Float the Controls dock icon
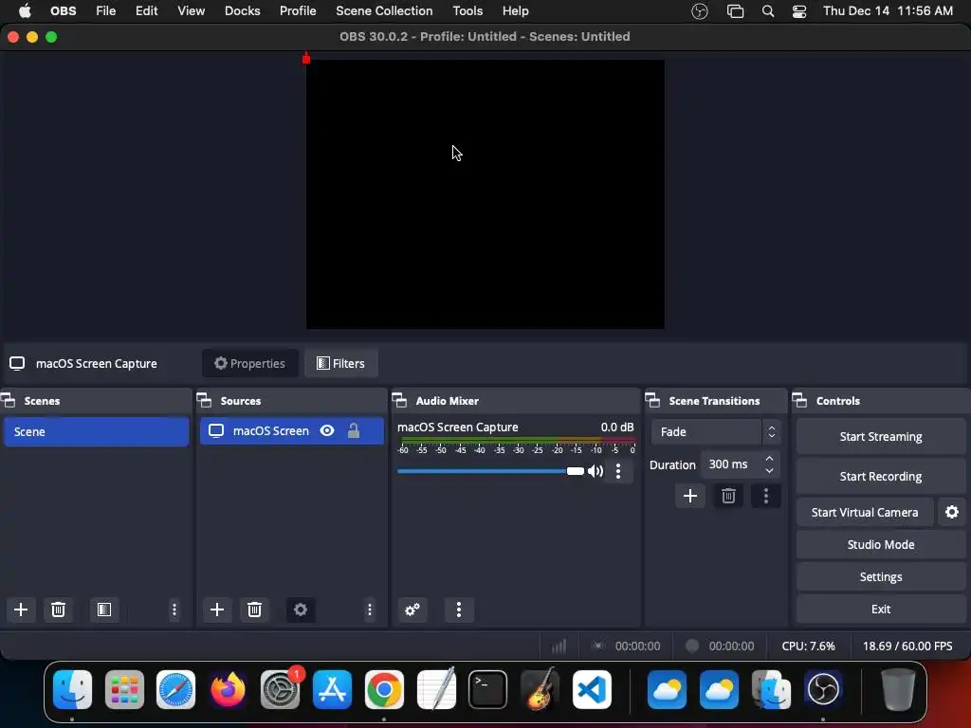This screenshot has width=971, height=728. 800,401
